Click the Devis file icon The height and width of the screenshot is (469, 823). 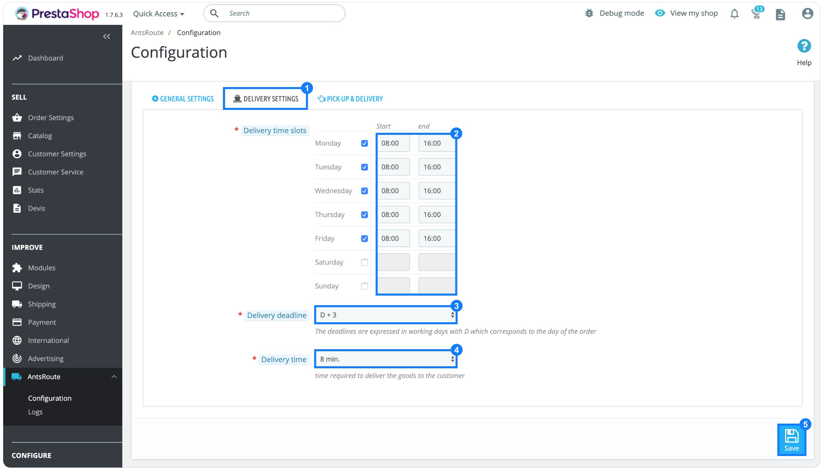click(x=17, y=208)
